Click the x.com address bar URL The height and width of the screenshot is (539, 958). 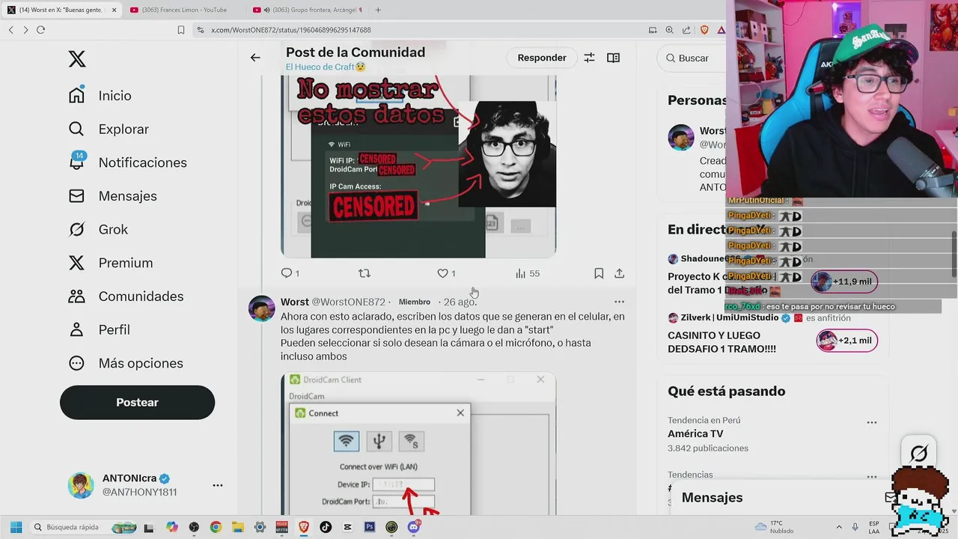[x=290, y=30]
